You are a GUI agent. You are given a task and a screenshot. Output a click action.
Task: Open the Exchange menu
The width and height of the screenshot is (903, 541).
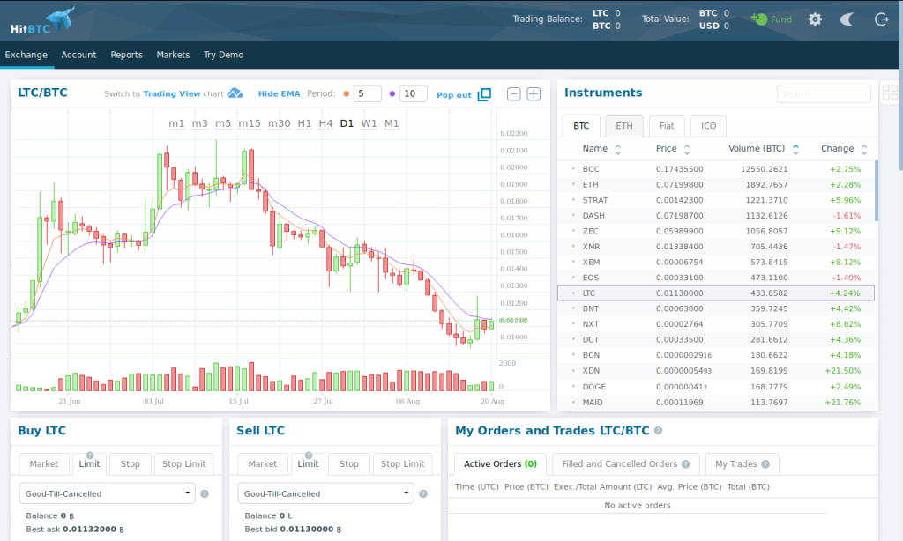(26, 55)
